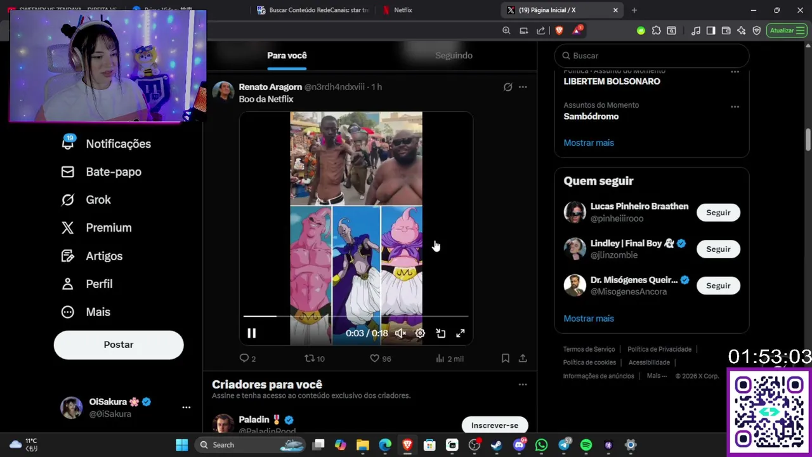Open LIBERTEM BOLSONARO trend

point(612,81)
